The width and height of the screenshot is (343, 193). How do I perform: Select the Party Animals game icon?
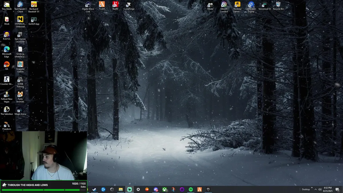pyautogui.click(x=20, y=97)
